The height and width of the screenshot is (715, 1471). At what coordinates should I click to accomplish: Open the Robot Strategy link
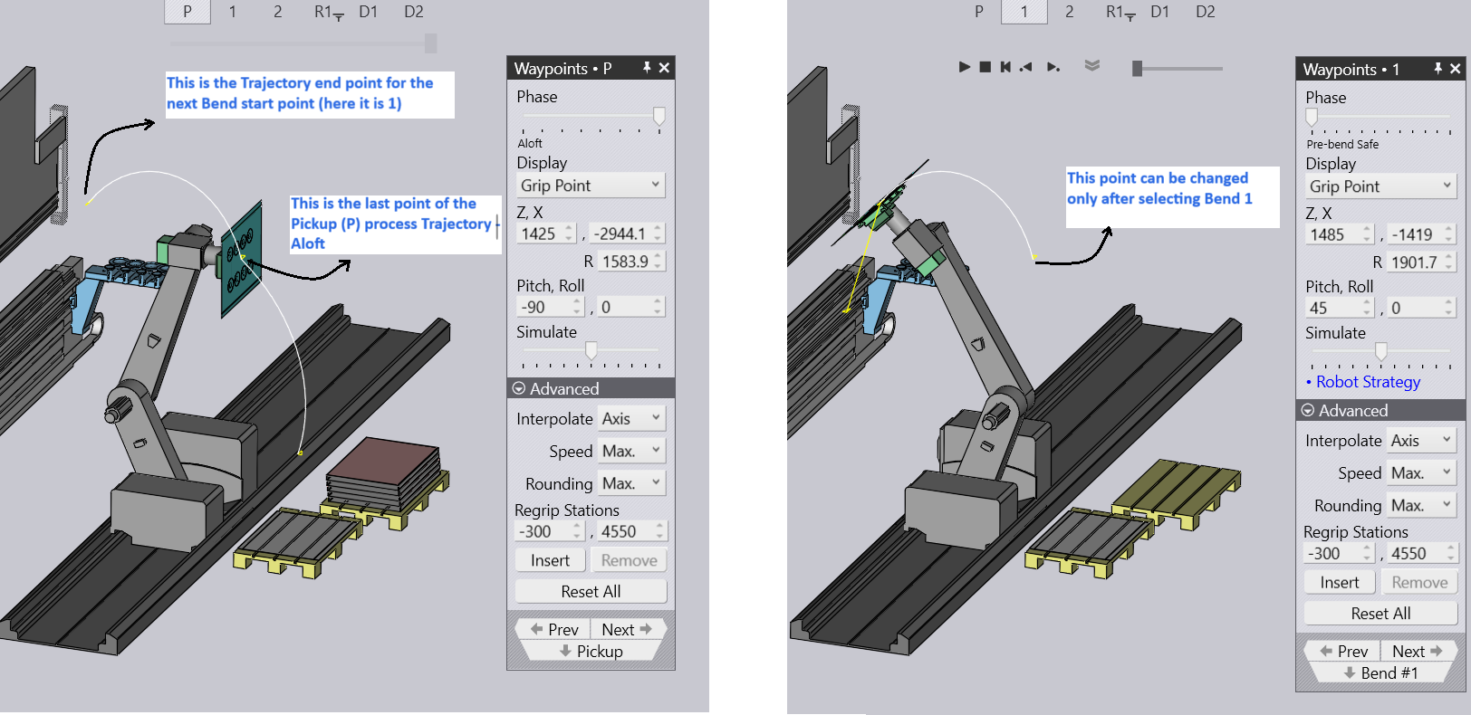1368,382
